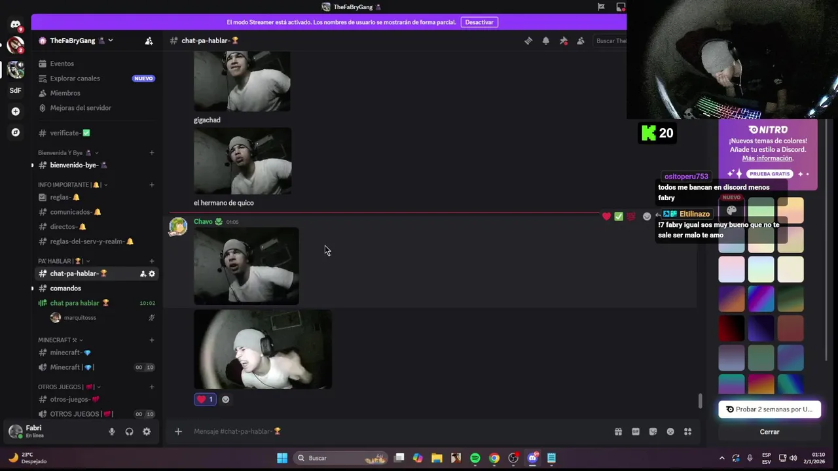Open File Explorer from the taskbar
This screenshot has height=471, width=838.
point(437,458)
